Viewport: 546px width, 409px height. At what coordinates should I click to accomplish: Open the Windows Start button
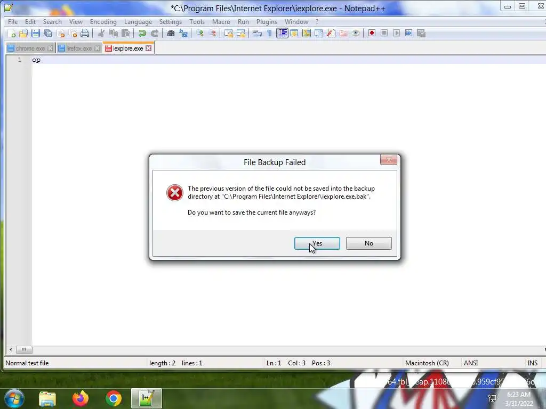click(x=14, y=398)
